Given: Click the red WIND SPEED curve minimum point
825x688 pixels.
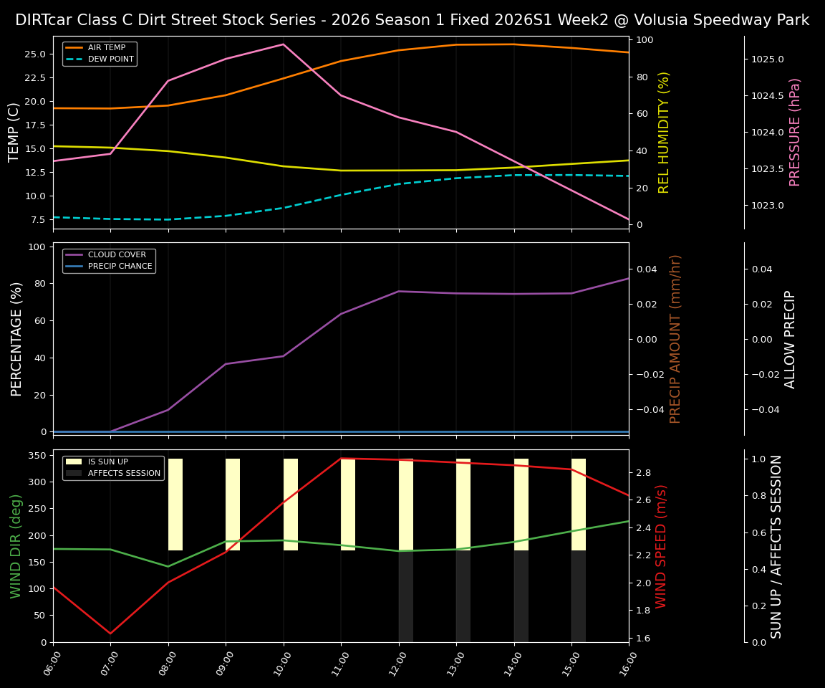Looking at the screenshot, I should point(110,633).
